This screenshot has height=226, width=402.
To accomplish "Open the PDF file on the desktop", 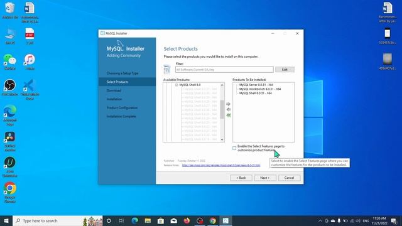I will click(x=30, y=36).
